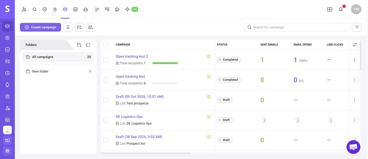The image size is (368, 159).
Task: Open the three-dot menu for Open tracking test 2
Action: (355, 60)
